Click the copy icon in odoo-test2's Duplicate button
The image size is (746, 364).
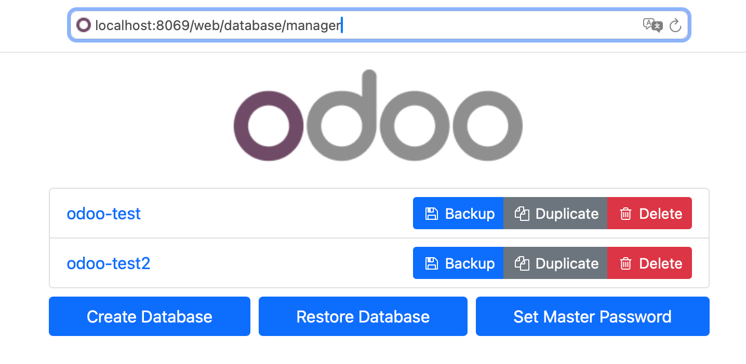(x=522, y=263)
